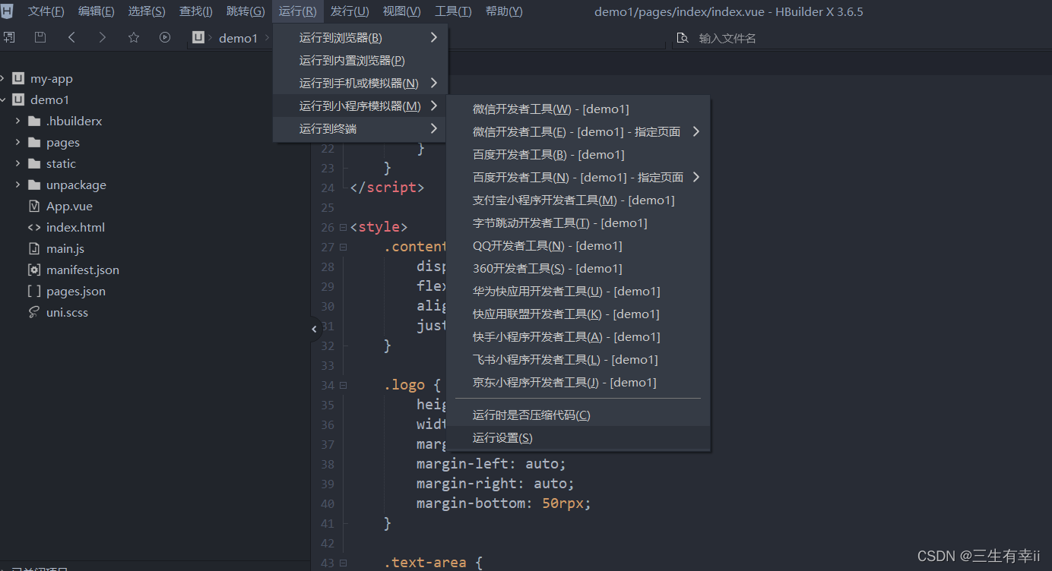
Task: Click the Save icon in the toolbar
Action: point(40,36)
